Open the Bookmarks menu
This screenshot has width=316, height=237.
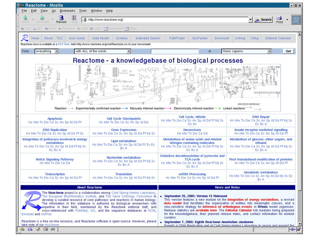coord(67,11)
